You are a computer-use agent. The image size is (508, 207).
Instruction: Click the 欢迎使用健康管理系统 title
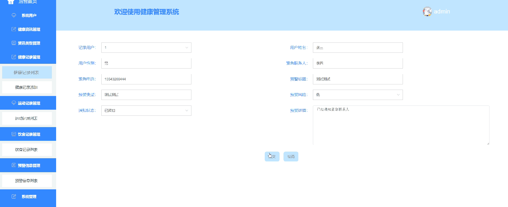pos(147,12)
